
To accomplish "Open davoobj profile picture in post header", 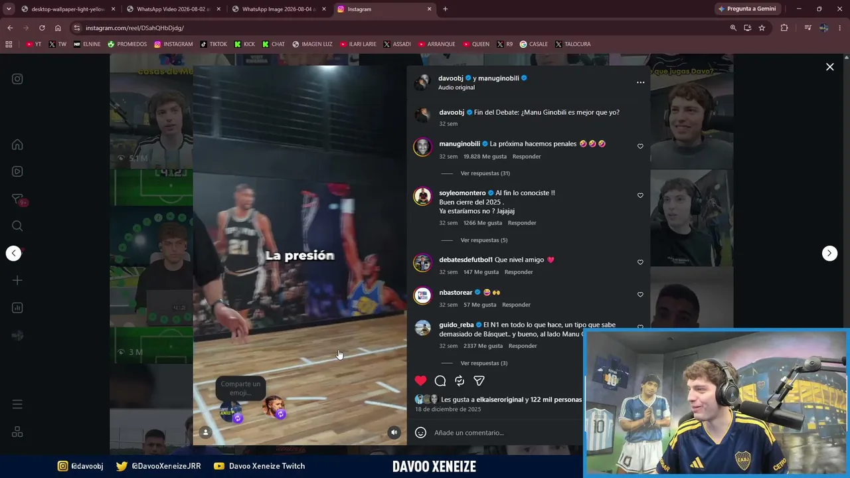I will pyautogui.click(x=422, y=82).
